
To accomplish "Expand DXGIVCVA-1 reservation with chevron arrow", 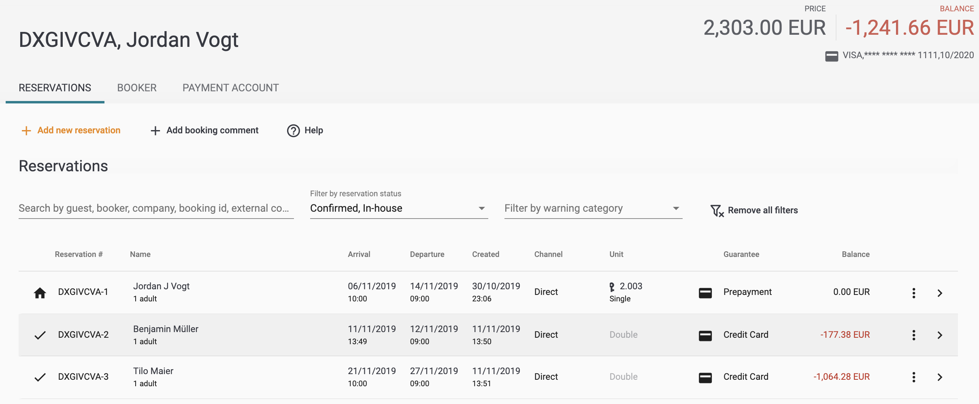I will 940,293.
